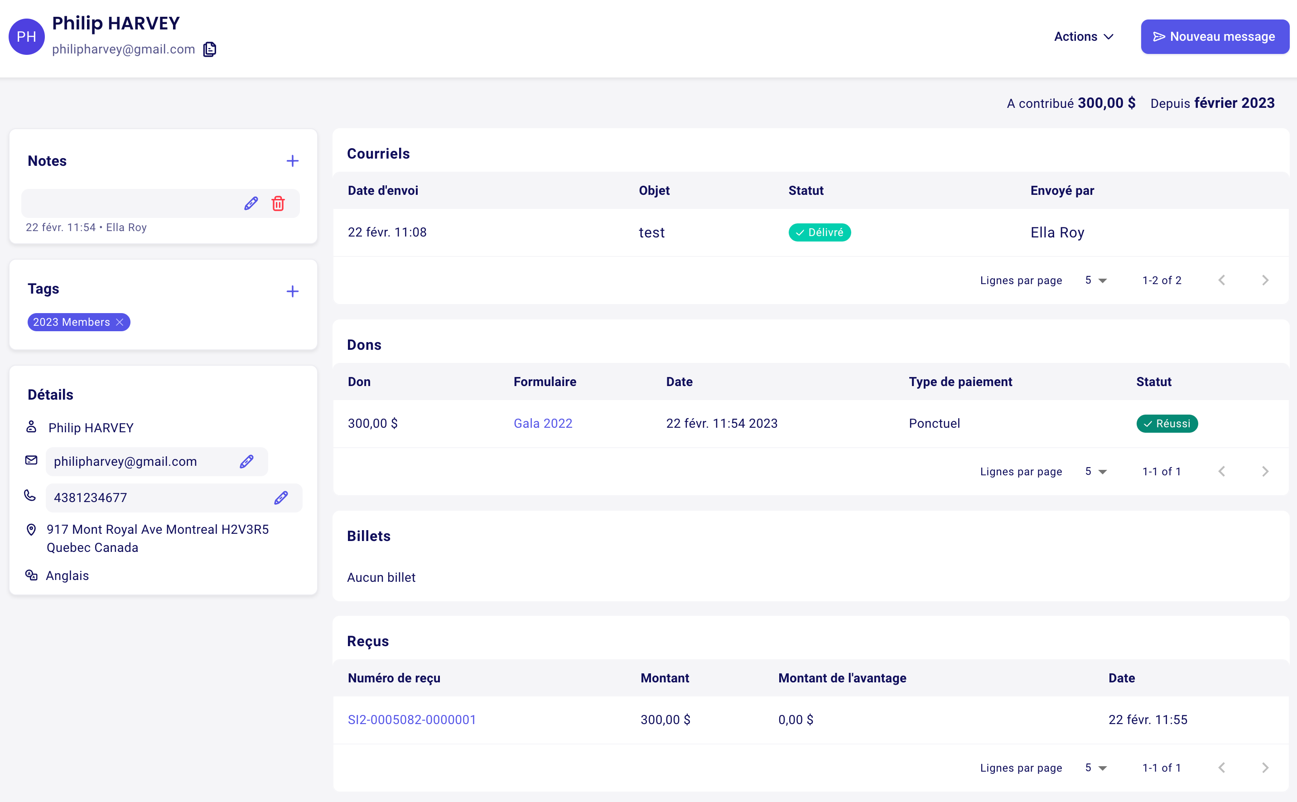Open the Actions dropdown menu
Image resolution: width=1297 pixels, height=802 pixels.
[x=1083, y=37]
